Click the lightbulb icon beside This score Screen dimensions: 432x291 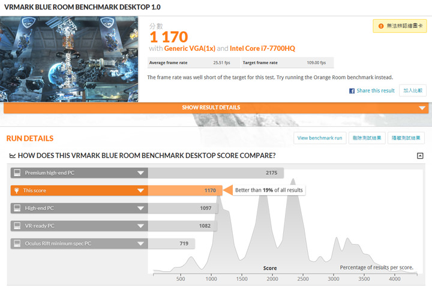pyautogui.click(x=17, y=190)
